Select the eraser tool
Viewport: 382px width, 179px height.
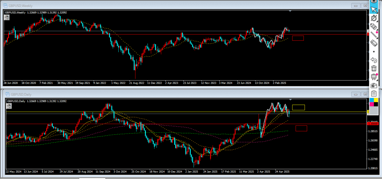click(374, 43)
